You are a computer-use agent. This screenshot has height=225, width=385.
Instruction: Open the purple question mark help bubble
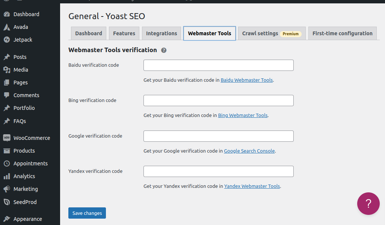point(368,204)
